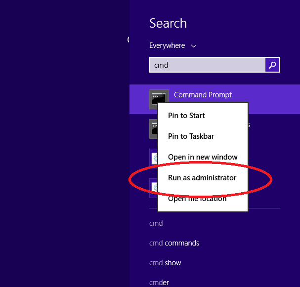Open the Everywhere scope dropdown

tap(172, 45)
